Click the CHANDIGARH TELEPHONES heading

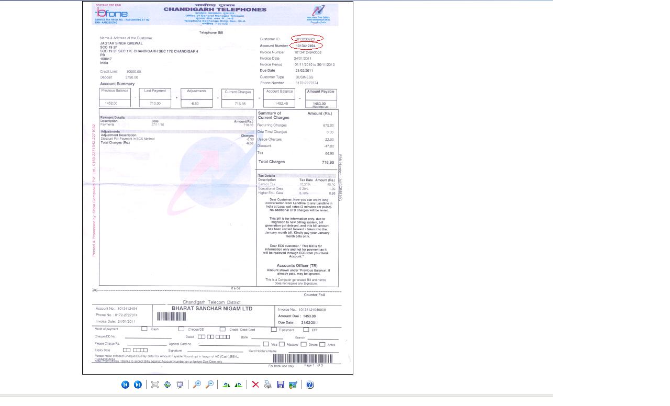pyautogui.click(x=215, y=9)
